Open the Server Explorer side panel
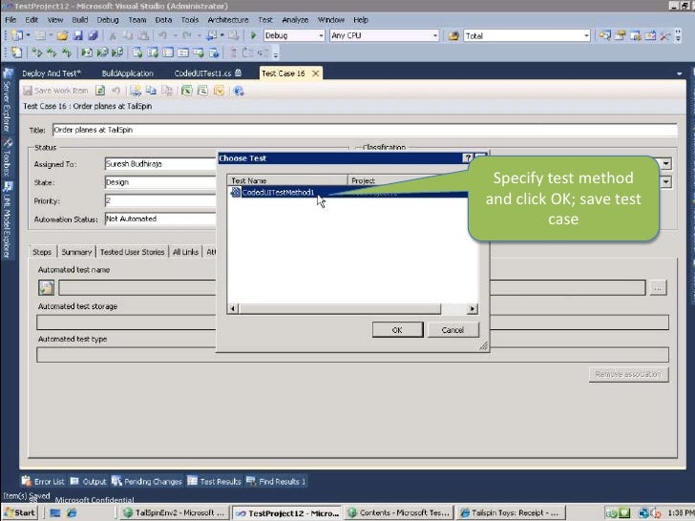The height and width of the screenshot is (521, 695). click(x=7, y=100)
